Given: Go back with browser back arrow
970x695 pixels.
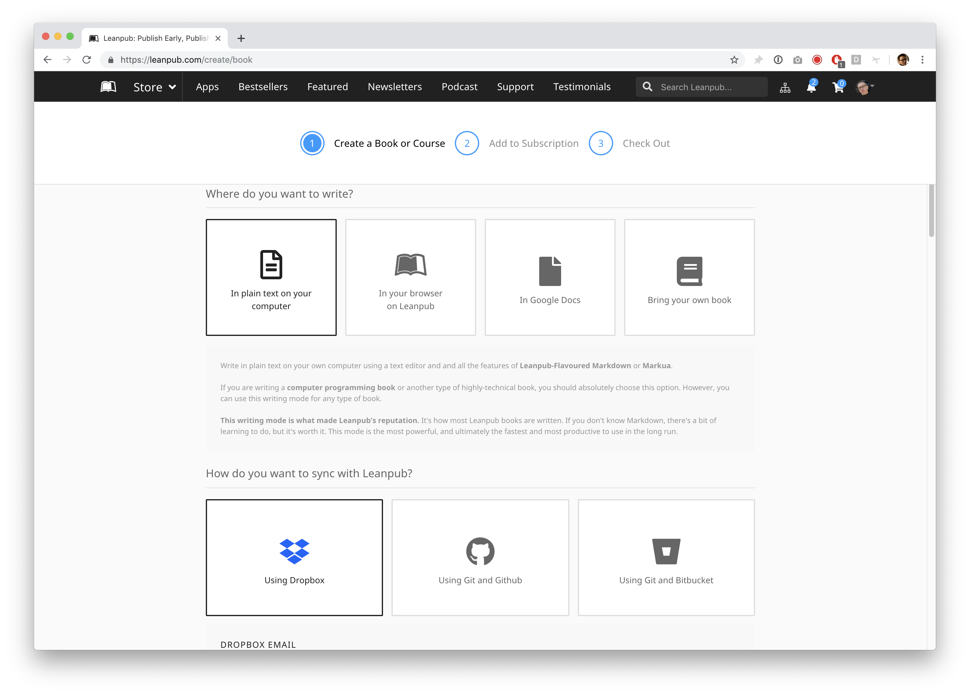Looking at the screenshot, I should point(47,59).
